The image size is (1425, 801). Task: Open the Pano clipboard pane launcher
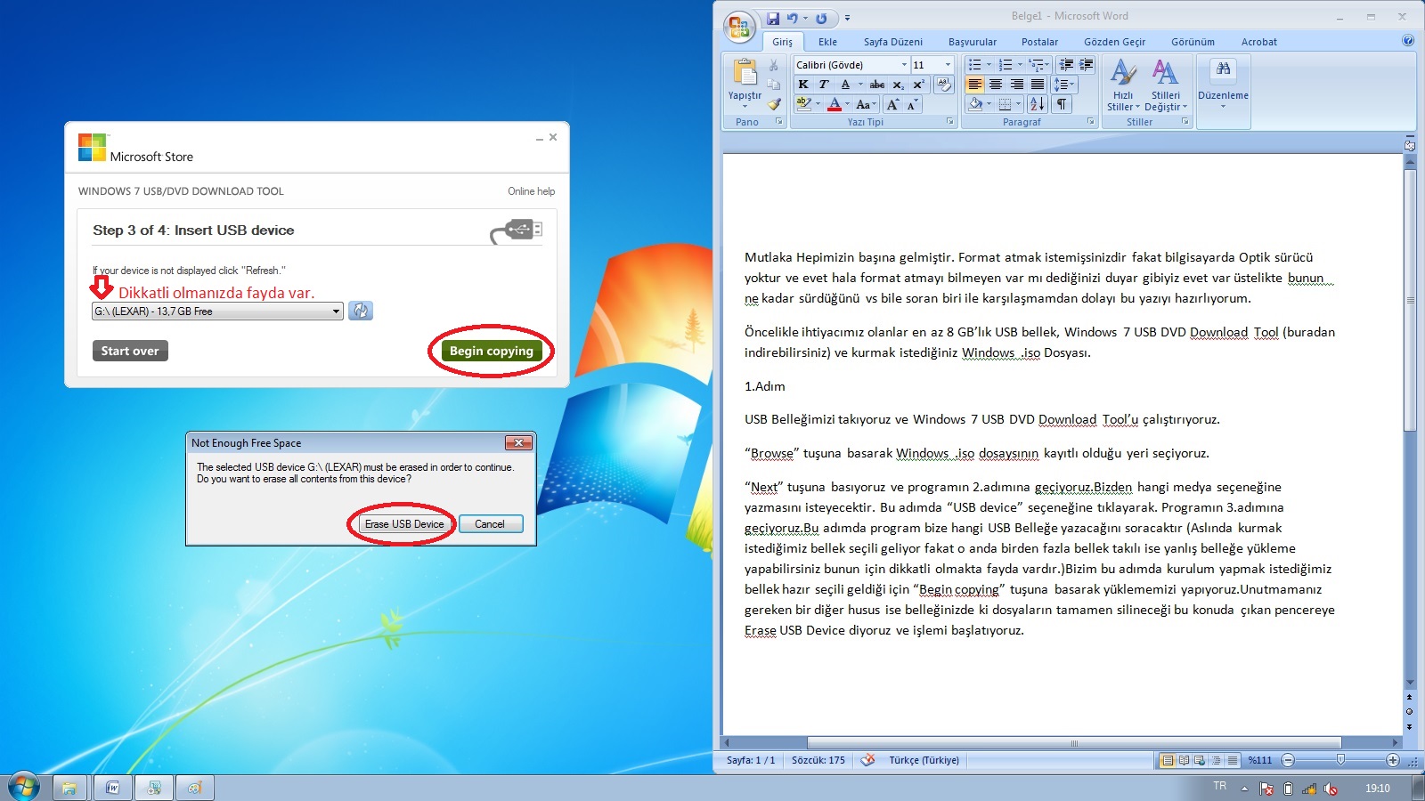tap(778, 121)
